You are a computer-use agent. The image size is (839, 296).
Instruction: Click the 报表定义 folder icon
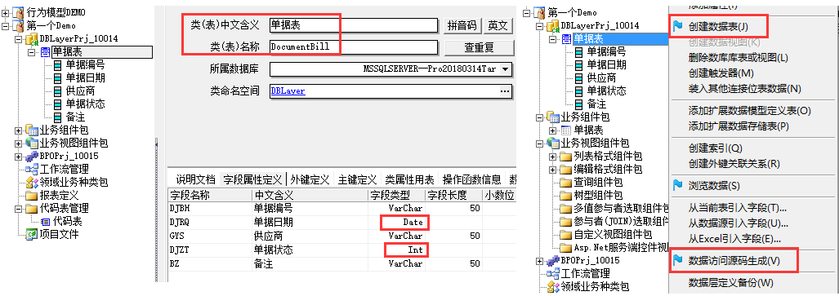point(32,195)
